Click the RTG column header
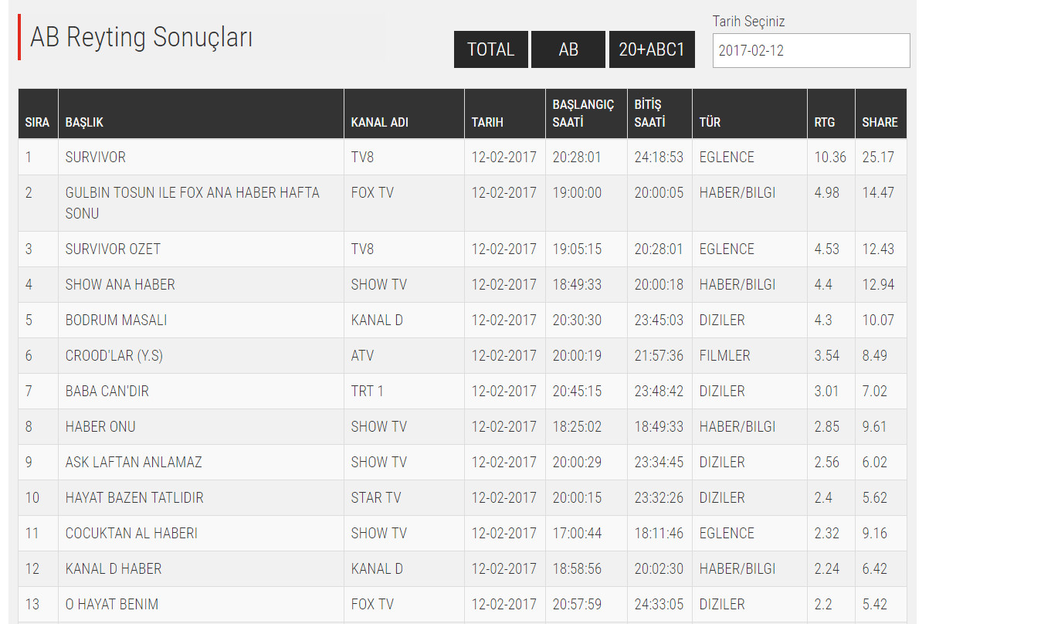The image size is (1051, 624). (x=824, y=122)
